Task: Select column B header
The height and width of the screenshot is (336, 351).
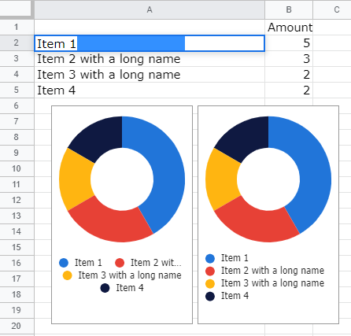Action: click(289, 9)
